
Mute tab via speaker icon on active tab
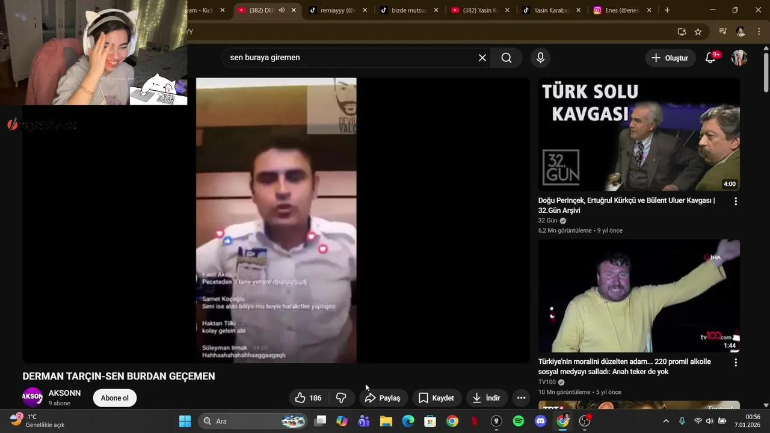pos(282,10)
